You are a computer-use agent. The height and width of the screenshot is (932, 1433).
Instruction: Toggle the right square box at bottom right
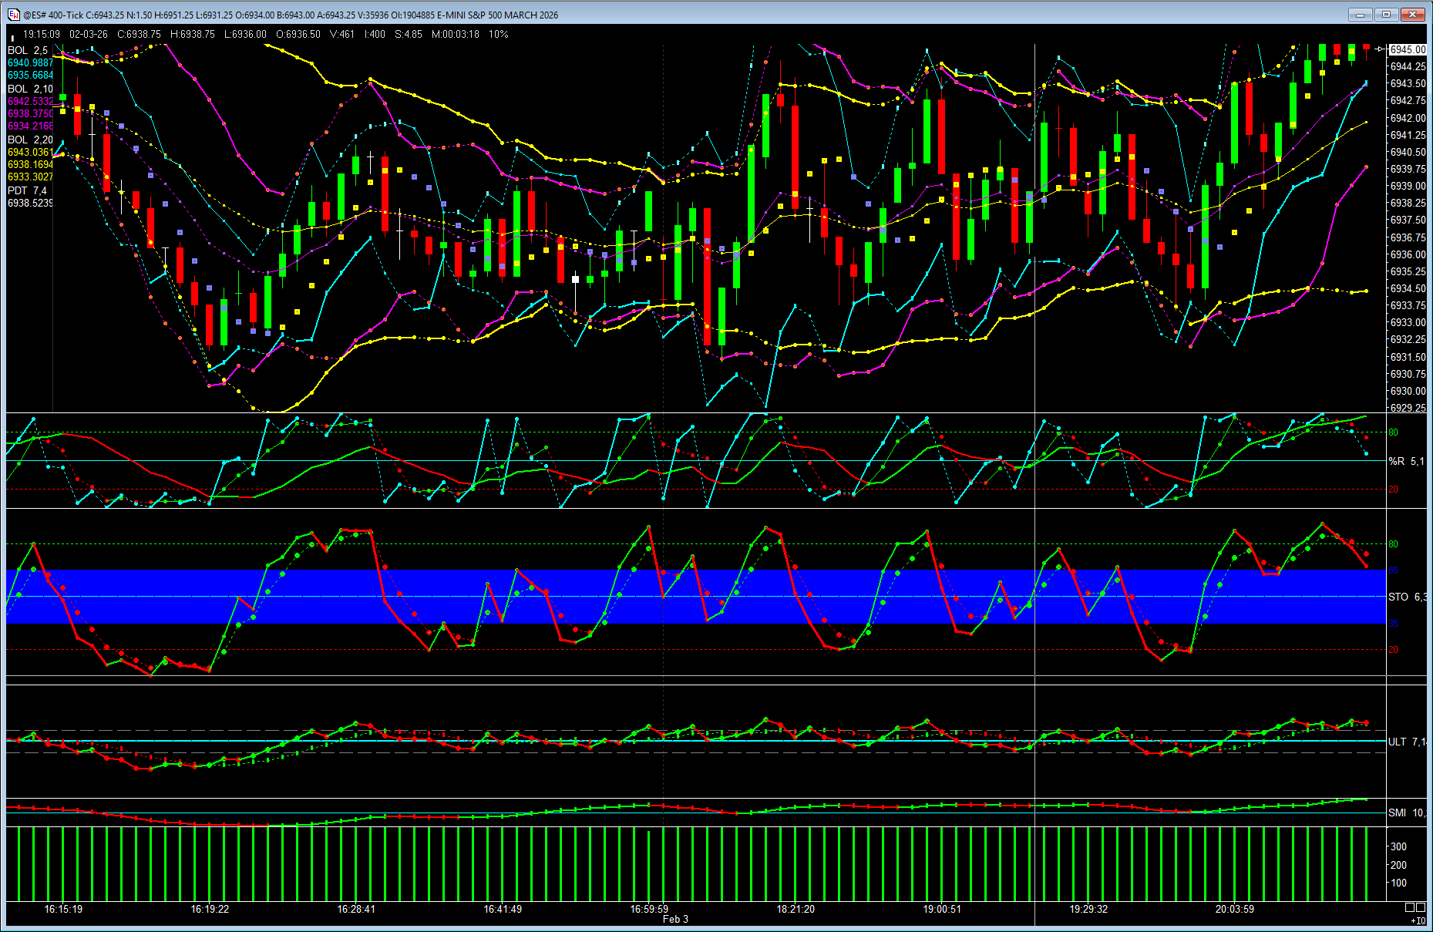(x=1420, y=907)
